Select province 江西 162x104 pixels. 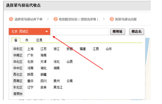pos(96,49)
